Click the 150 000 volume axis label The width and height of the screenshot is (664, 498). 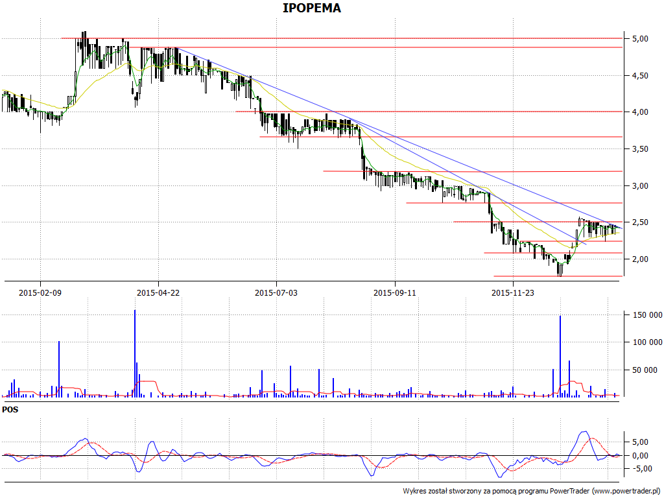647,314
